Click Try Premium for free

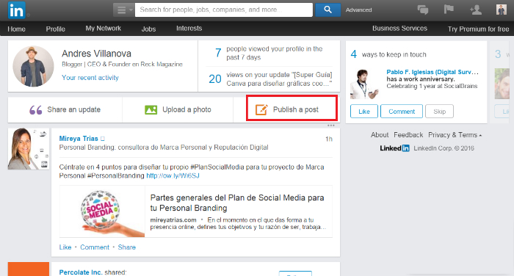[478, 29]
